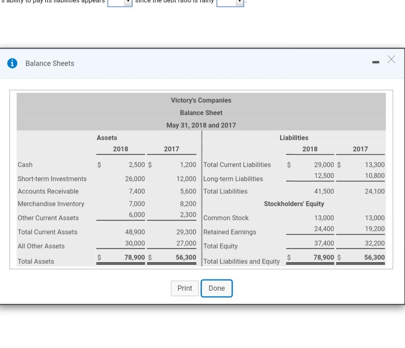Viewport: 405px width, 348px height.
Task: Click Other Current Assets value 6,000
Action: tap(137, 215)
